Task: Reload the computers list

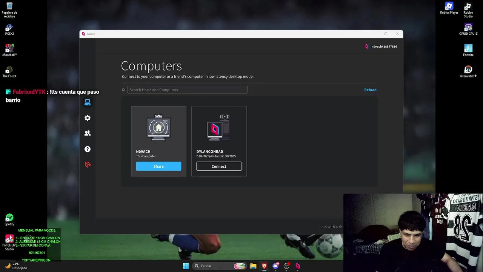Action: coord(370,90)
